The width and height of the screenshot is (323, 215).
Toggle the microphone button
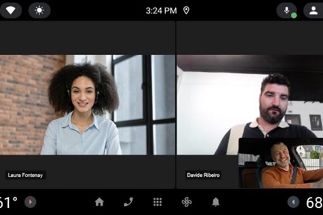287,10
